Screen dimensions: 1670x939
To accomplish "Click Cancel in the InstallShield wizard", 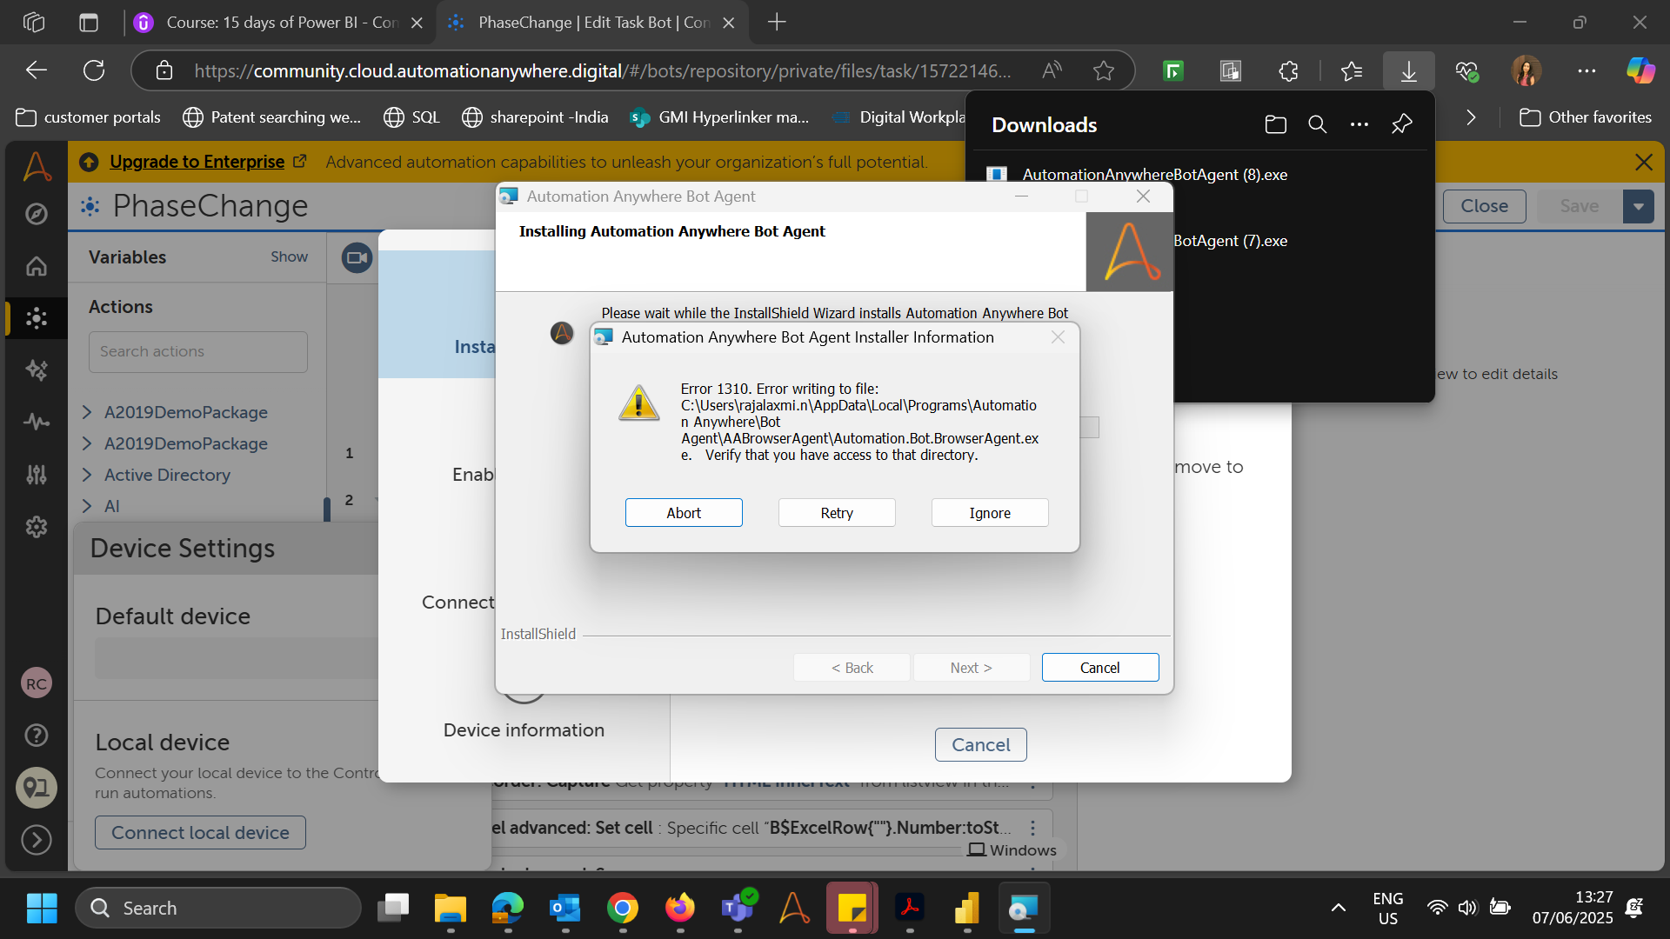I will pyautogui.click(x=1100, y=668).
